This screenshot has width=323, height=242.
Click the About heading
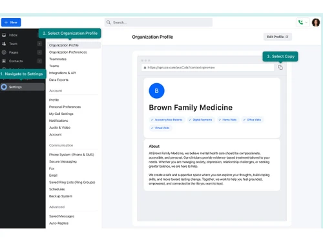click(x=154, y=146)
